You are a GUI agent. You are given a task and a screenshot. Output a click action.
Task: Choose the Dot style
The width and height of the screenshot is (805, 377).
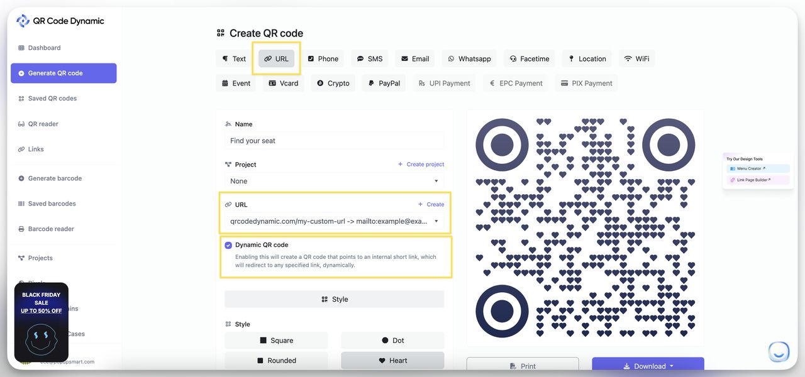[x=392, y=341]
